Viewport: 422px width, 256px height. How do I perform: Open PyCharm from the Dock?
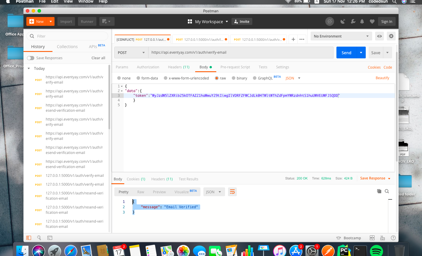[344, 251]
